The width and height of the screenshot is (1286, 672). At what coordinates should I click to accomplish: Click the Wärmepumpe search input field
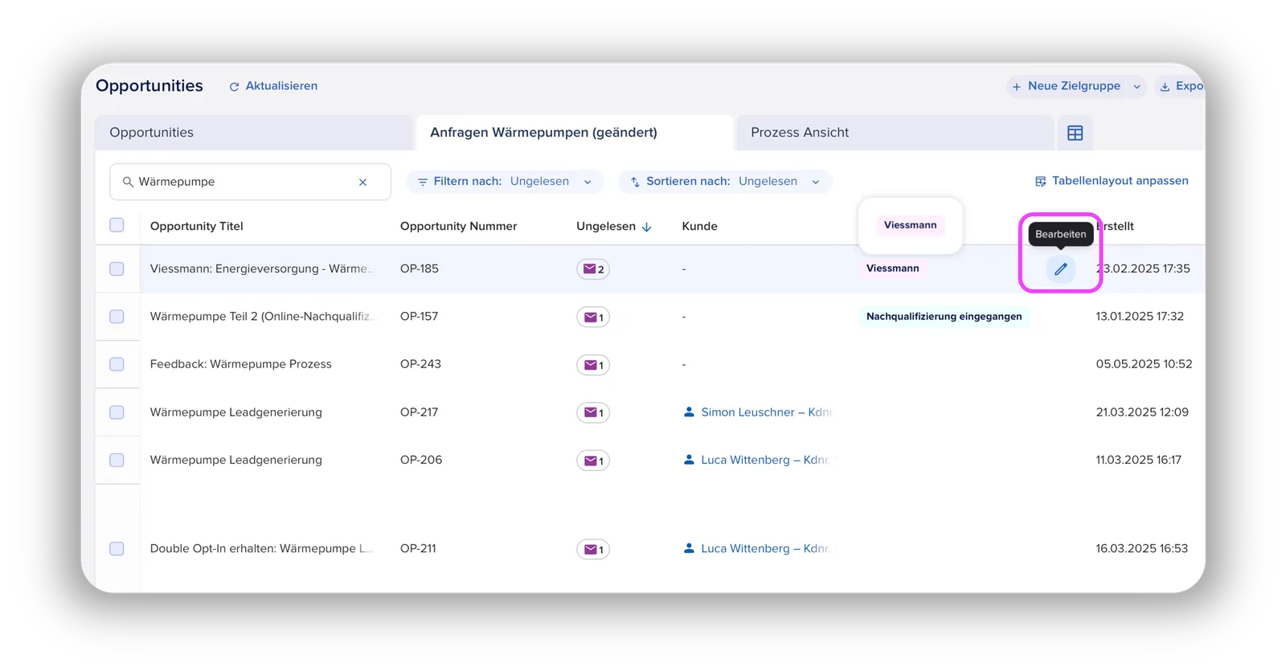click(x=250, y=182)
